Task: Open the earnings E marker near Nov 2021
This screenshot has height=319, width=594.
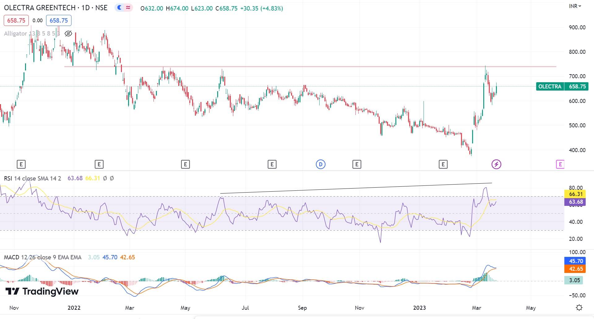Action: [x=21, y=164]
